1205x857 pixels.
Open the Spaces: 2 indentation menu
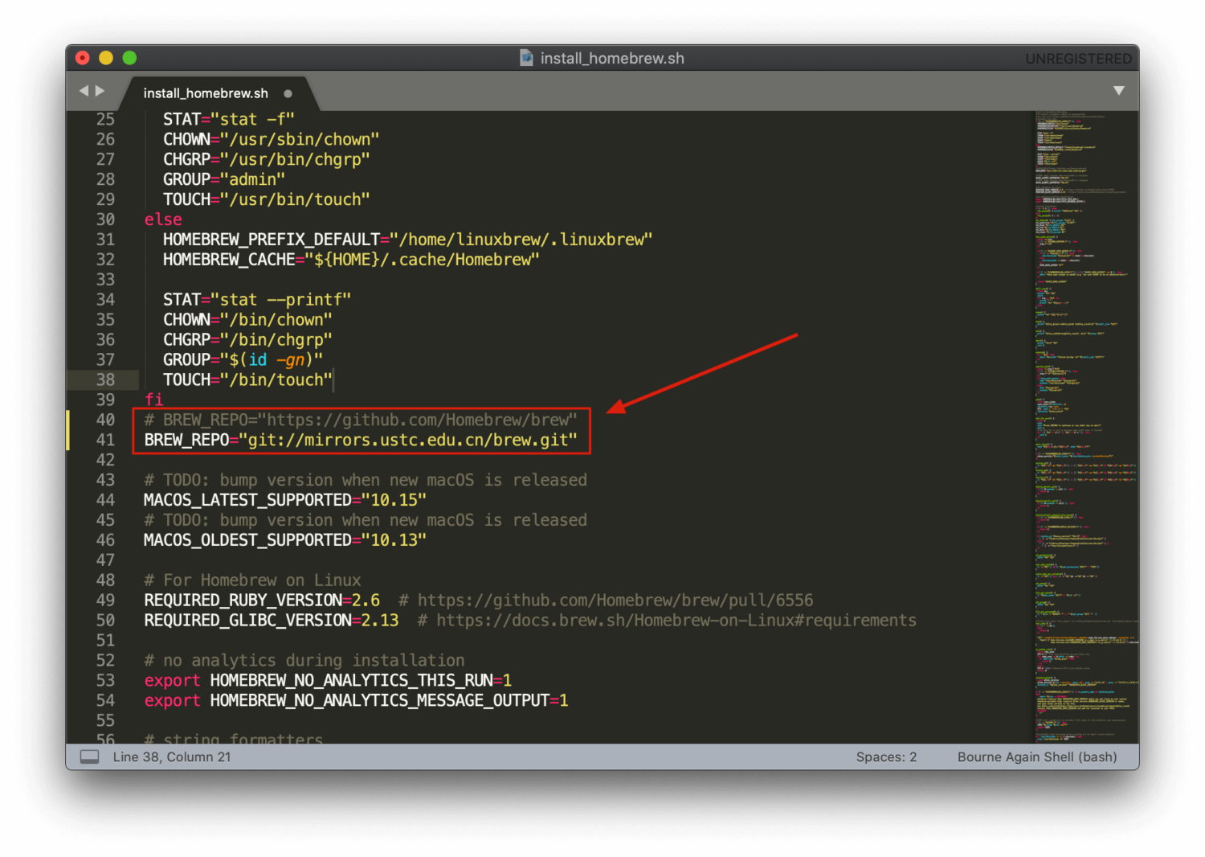coord(885,757)
